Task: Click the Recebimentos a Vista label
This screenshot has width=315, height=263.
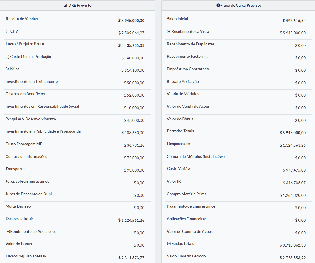Action: (188, 32)
